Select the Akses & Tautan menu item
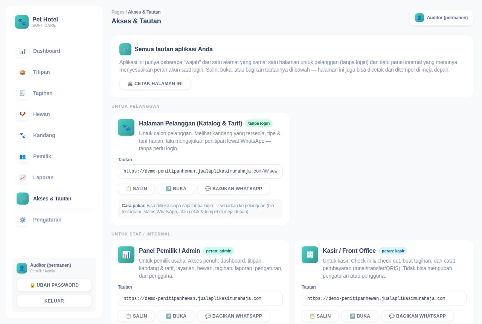The width and height of the screenshot is (482, 324). [54, 199]
